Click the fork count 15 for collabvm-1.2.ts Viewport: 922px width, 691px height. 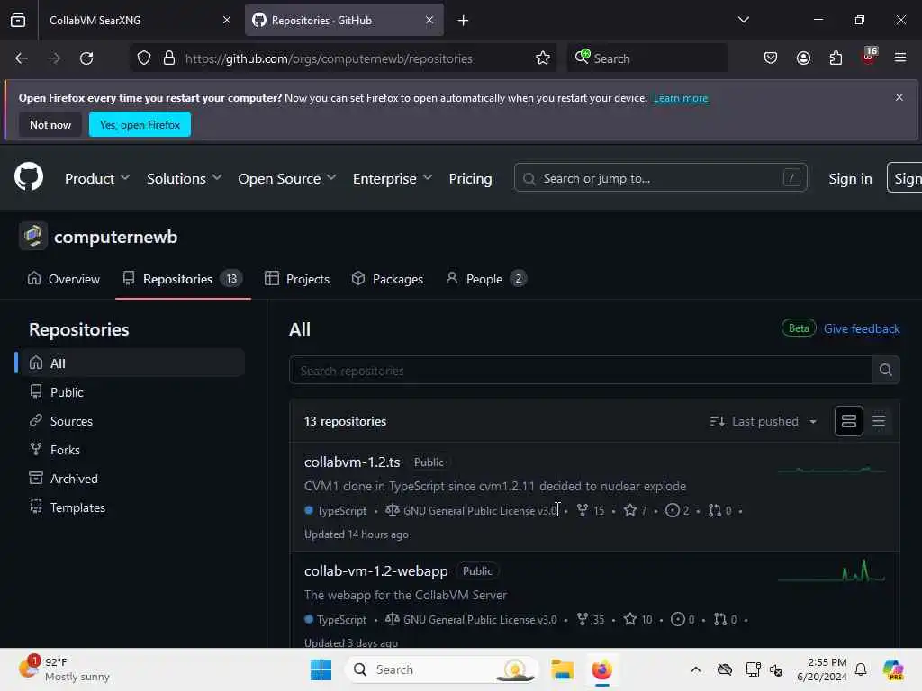(591, 511)
